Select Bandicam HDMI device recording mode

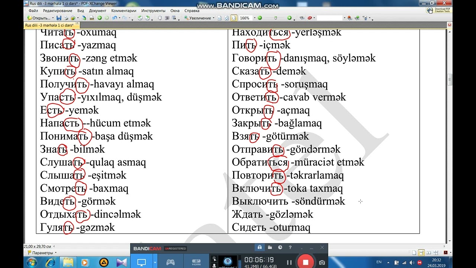click(196, 262)
